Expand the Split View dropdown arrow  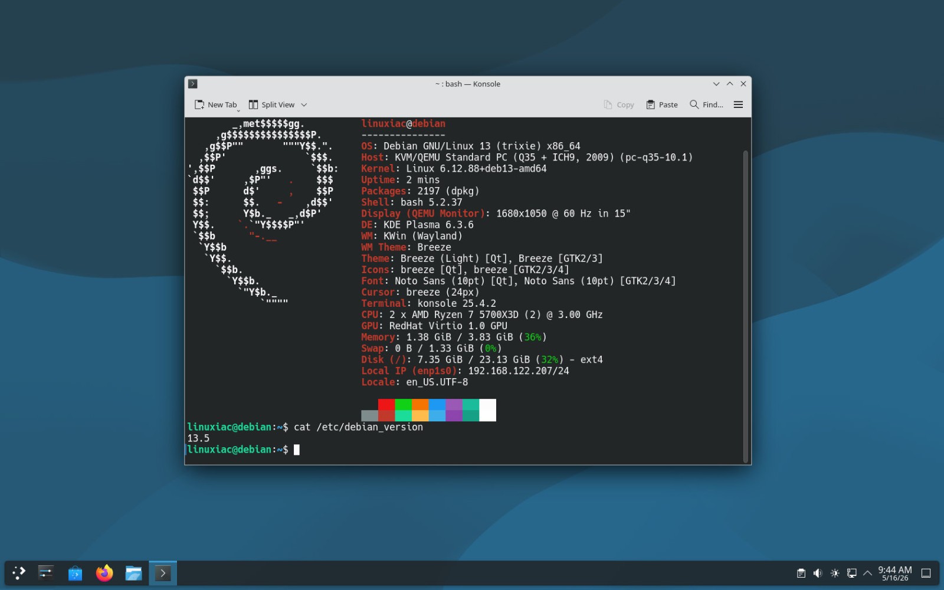[304, 104]
